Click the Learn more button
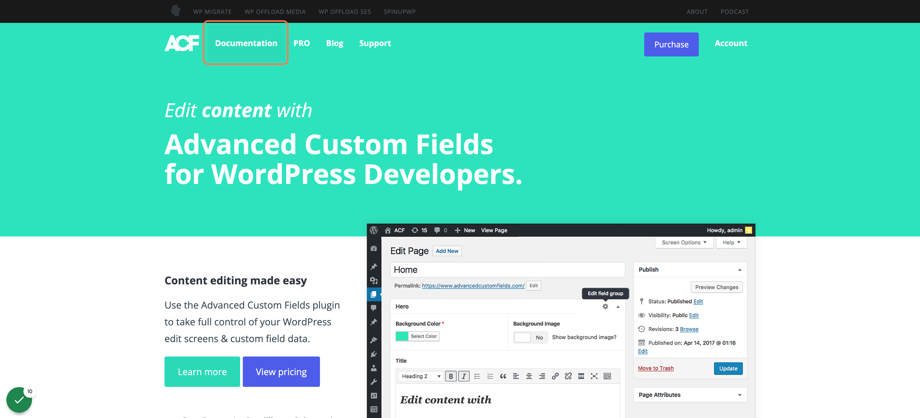920x418 pixels. 202,372
